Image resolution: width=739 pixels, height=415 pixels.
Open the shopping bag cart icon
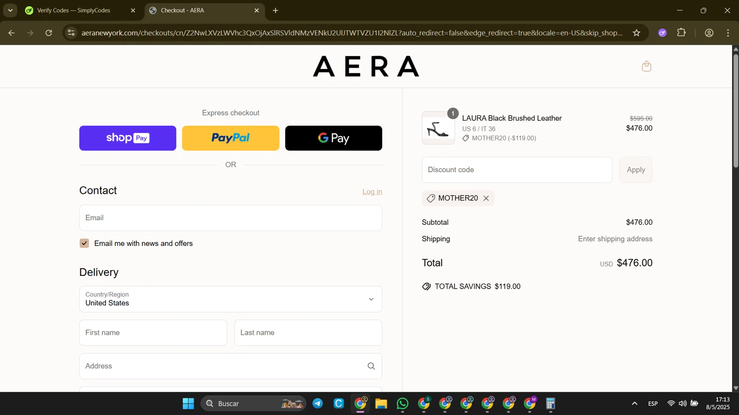point(646,66)
